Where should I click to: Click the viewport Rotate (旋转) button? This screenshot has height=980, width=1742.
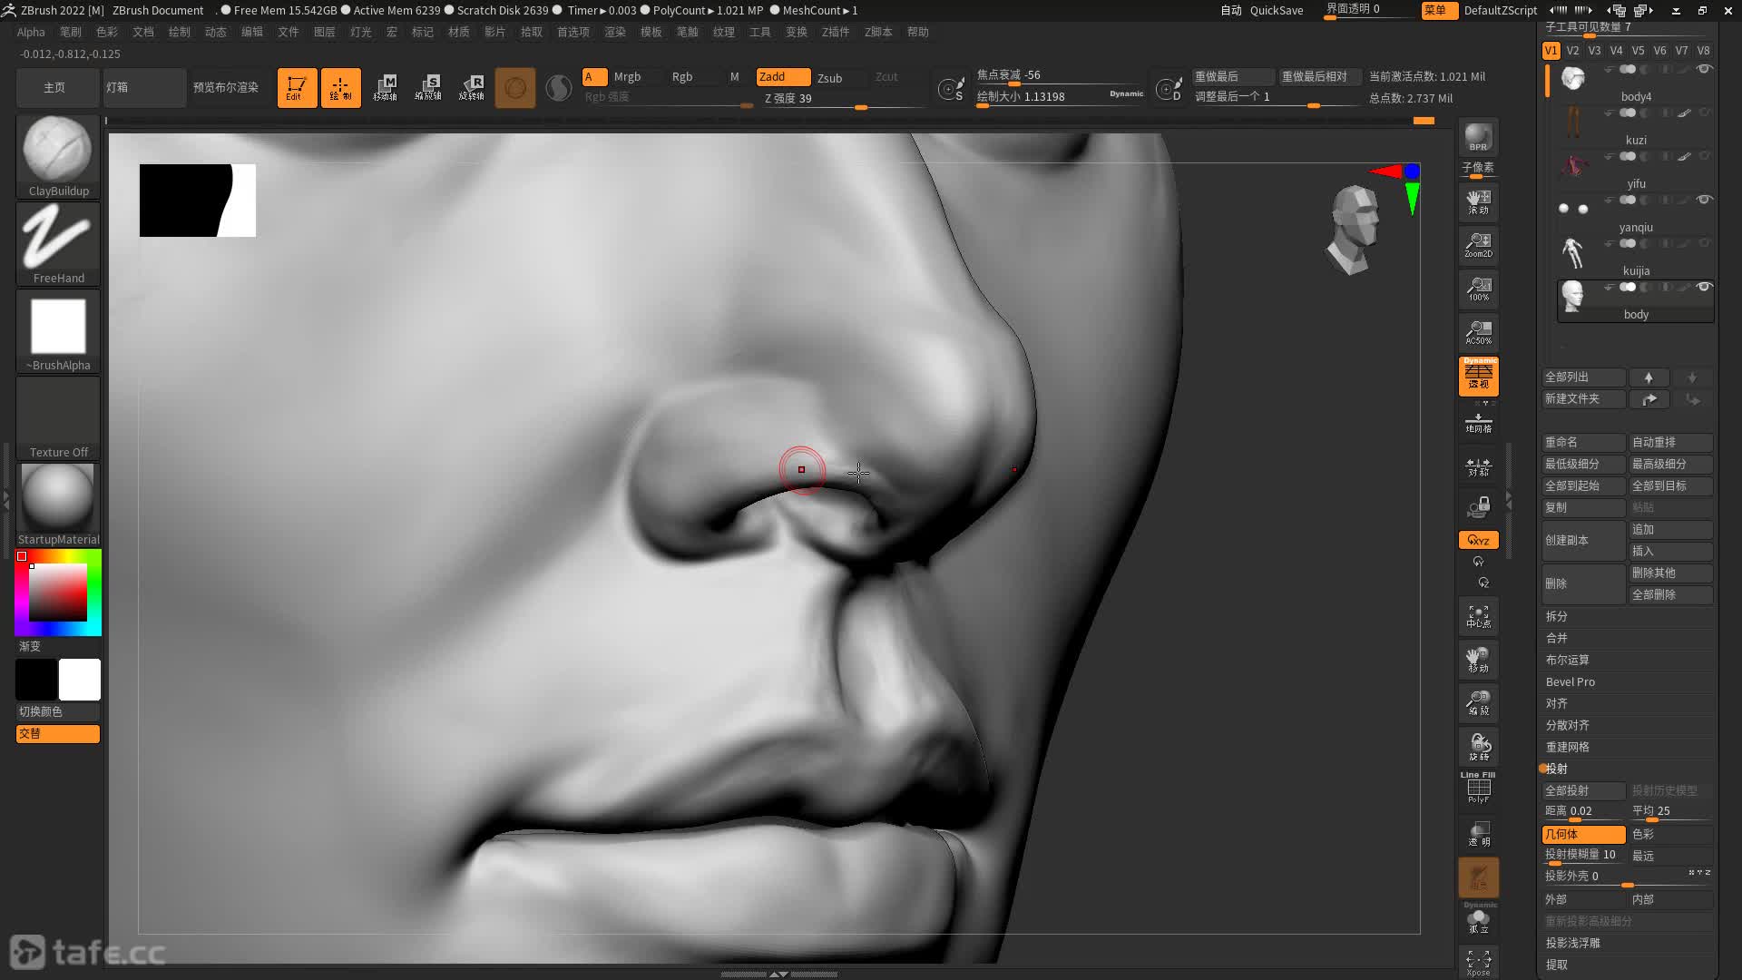click(1479, 748)
